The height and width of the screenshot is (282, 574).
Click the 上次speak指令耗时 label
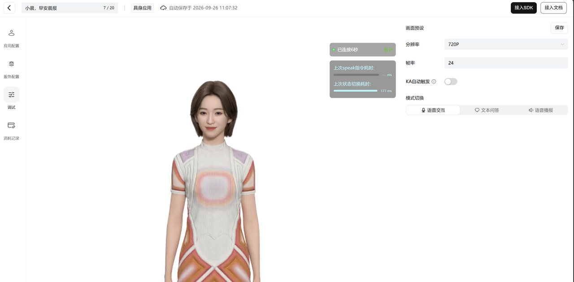354,68
